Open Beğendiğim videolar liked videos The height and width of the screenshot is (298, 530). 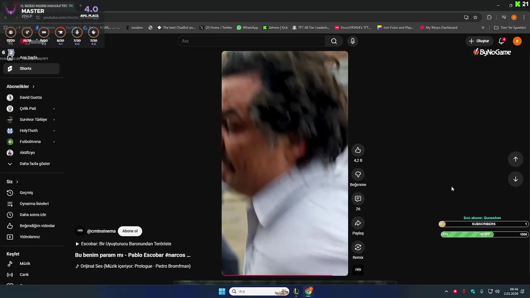[31, 226]
